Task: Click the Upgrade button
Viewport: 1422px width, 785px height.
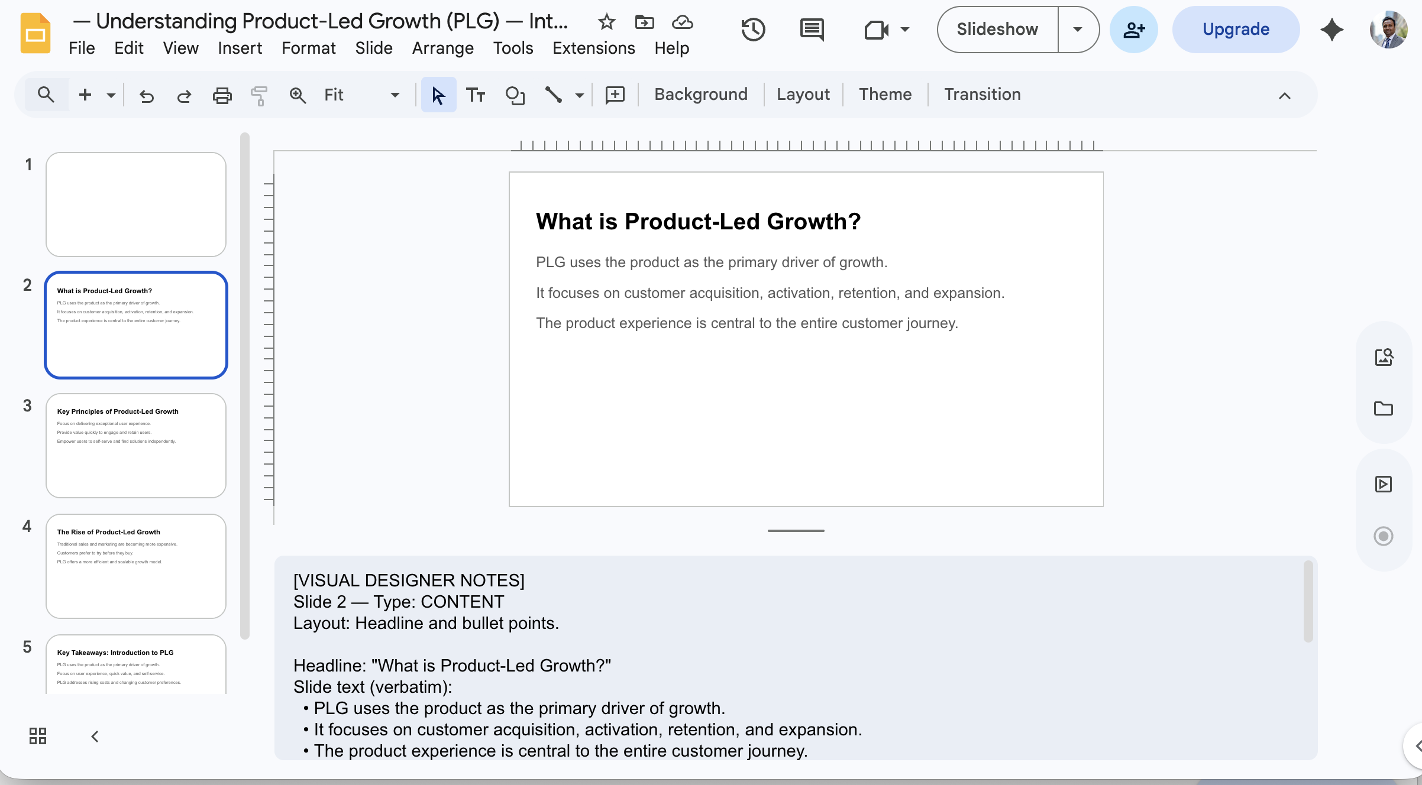Action: pos(1235,28)
